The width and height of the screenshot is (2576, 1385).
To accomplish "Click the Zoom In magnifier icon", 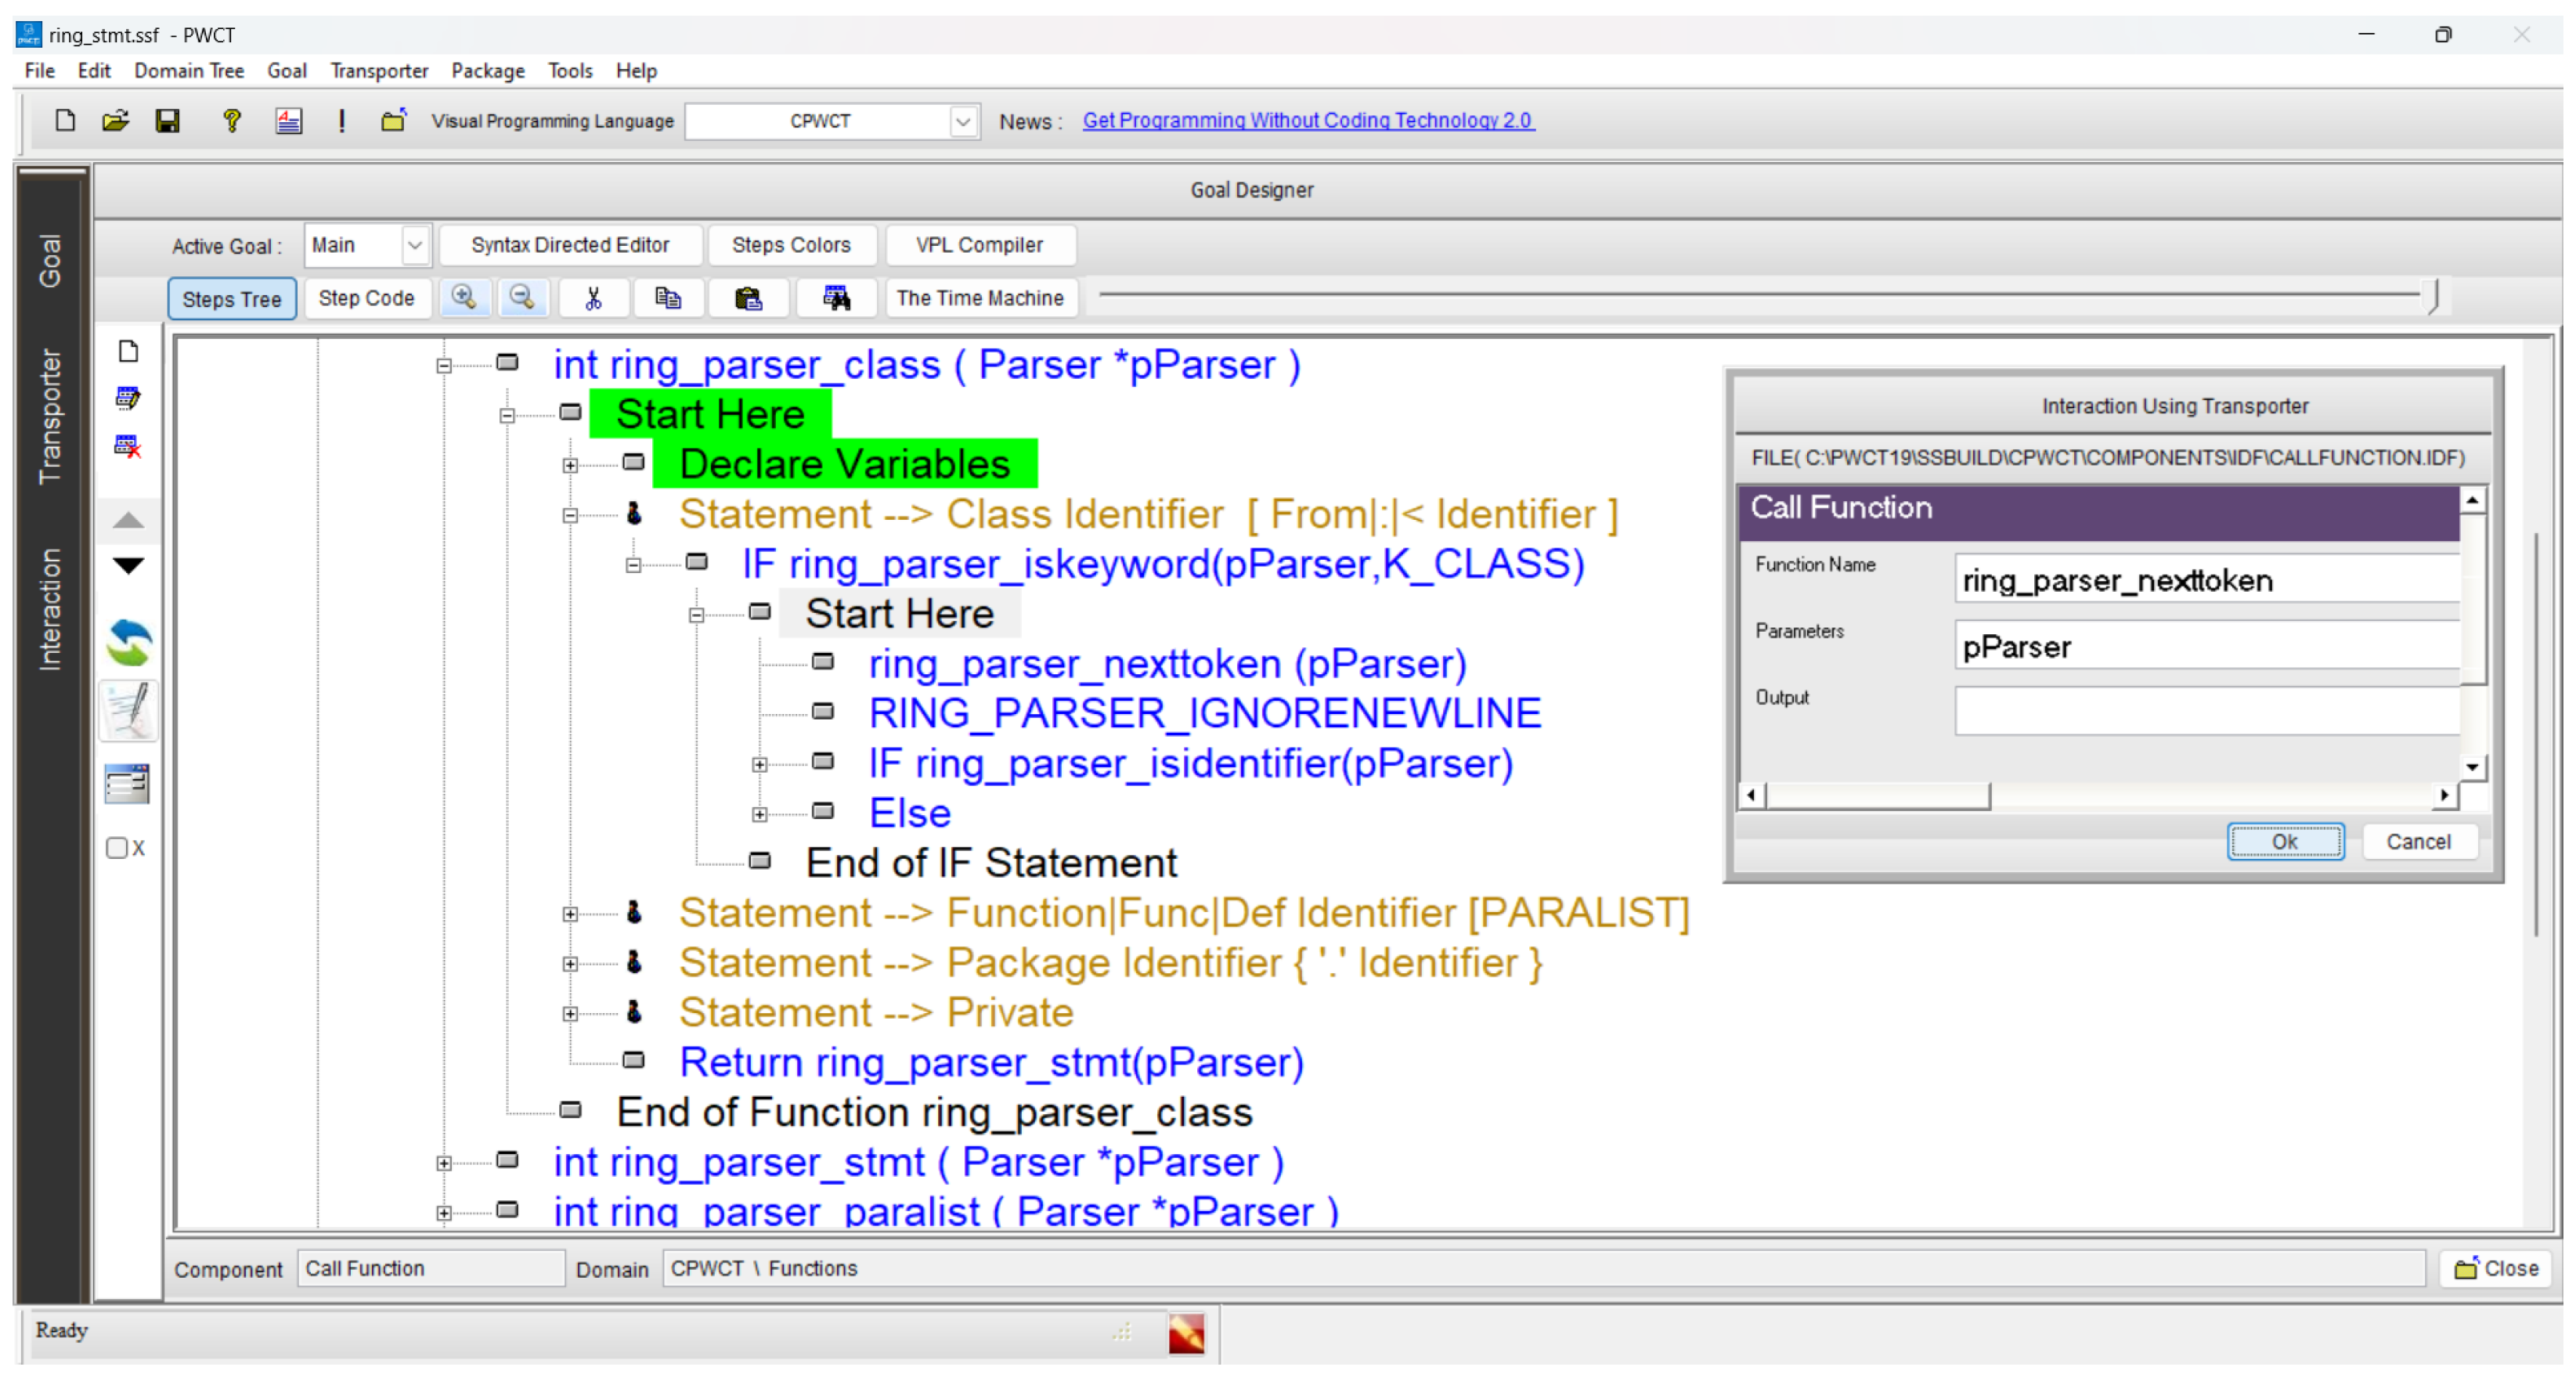I will (x=464, y=298).
